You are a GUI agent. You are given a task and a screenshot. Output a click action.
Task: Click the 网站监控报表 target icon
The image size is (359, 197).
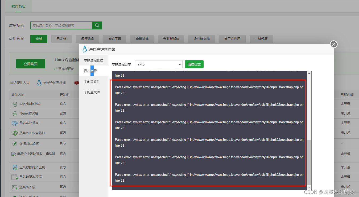pos(15,123)
